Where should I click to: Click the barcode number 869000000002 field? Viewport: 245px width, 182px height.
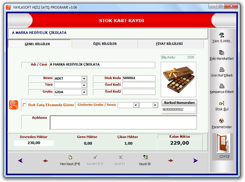click(179, 110)
